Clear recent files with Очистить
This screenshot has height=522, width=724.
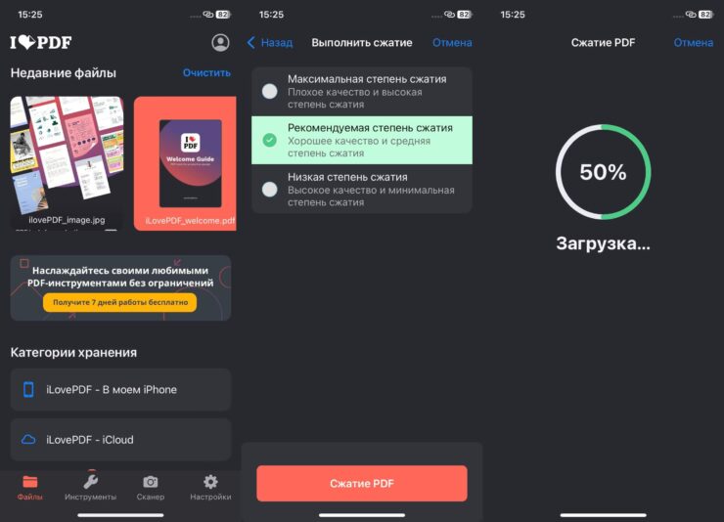[206, 73]
